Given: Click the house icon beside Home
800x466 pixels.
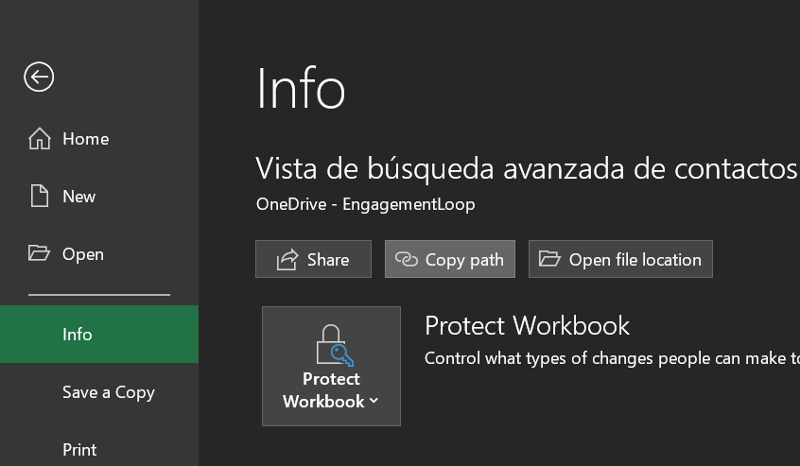Looking at the screenshot, I should (x=39, y=139).
